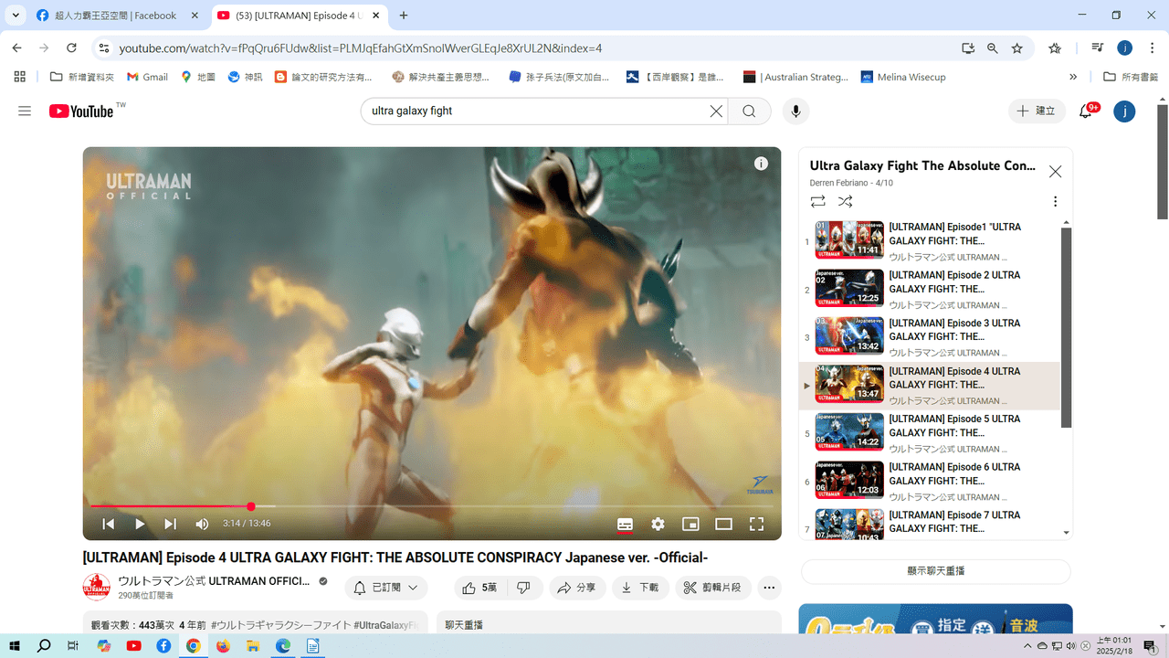
Task: Share this video
Action: click(576, 588)
